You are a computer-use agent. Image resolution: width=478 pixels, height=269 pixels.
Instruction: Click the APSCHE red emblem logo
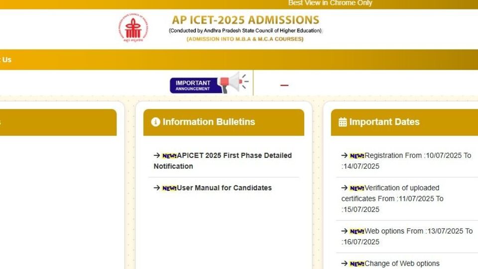pos(133,27)
